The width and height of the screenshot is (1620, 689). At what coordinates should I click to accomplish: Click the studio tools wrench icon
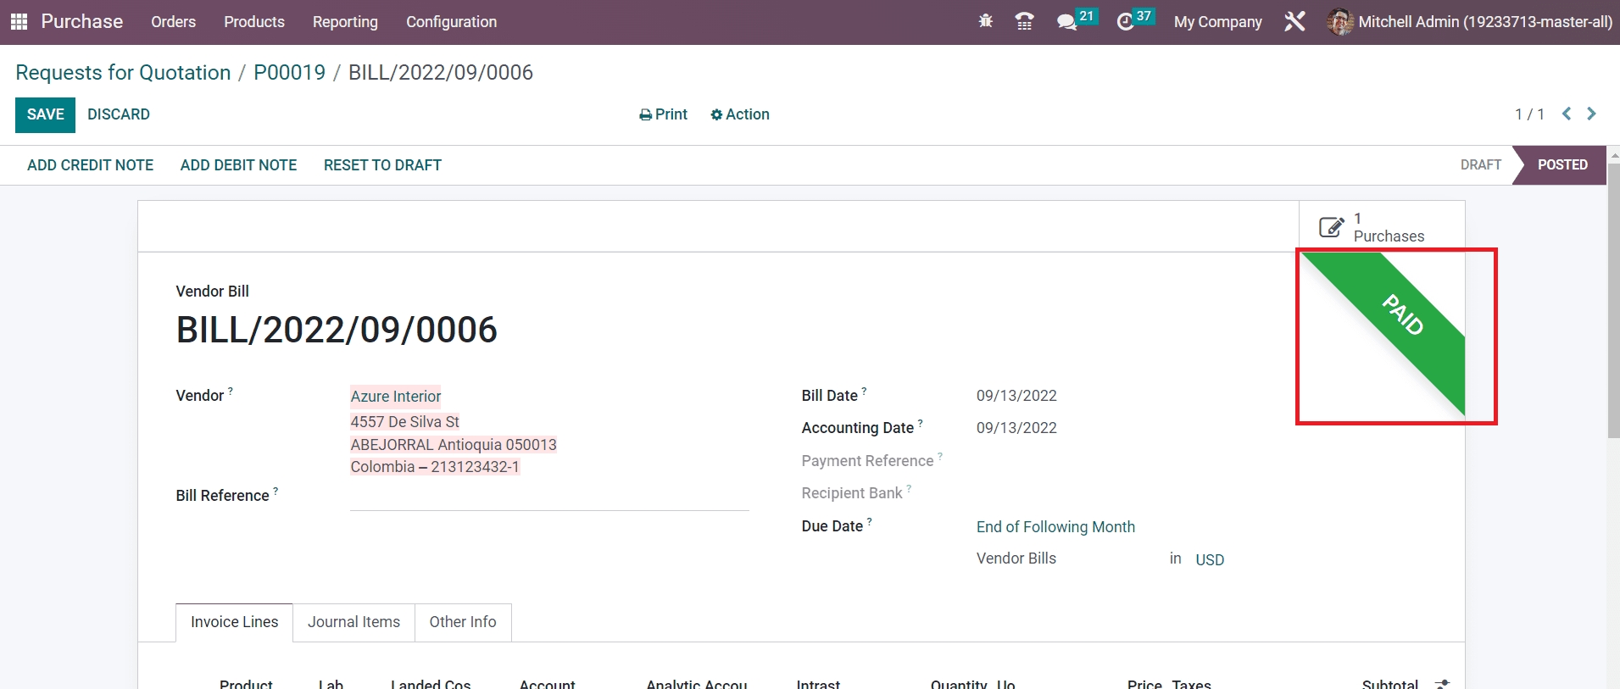[1294, 21]
